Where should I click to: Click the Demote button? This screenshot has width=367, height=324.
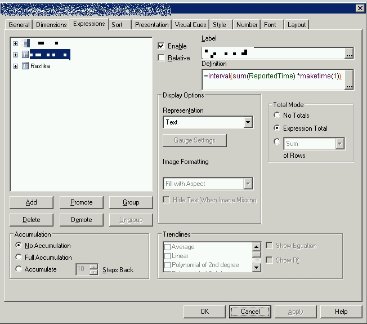point(81,220)
